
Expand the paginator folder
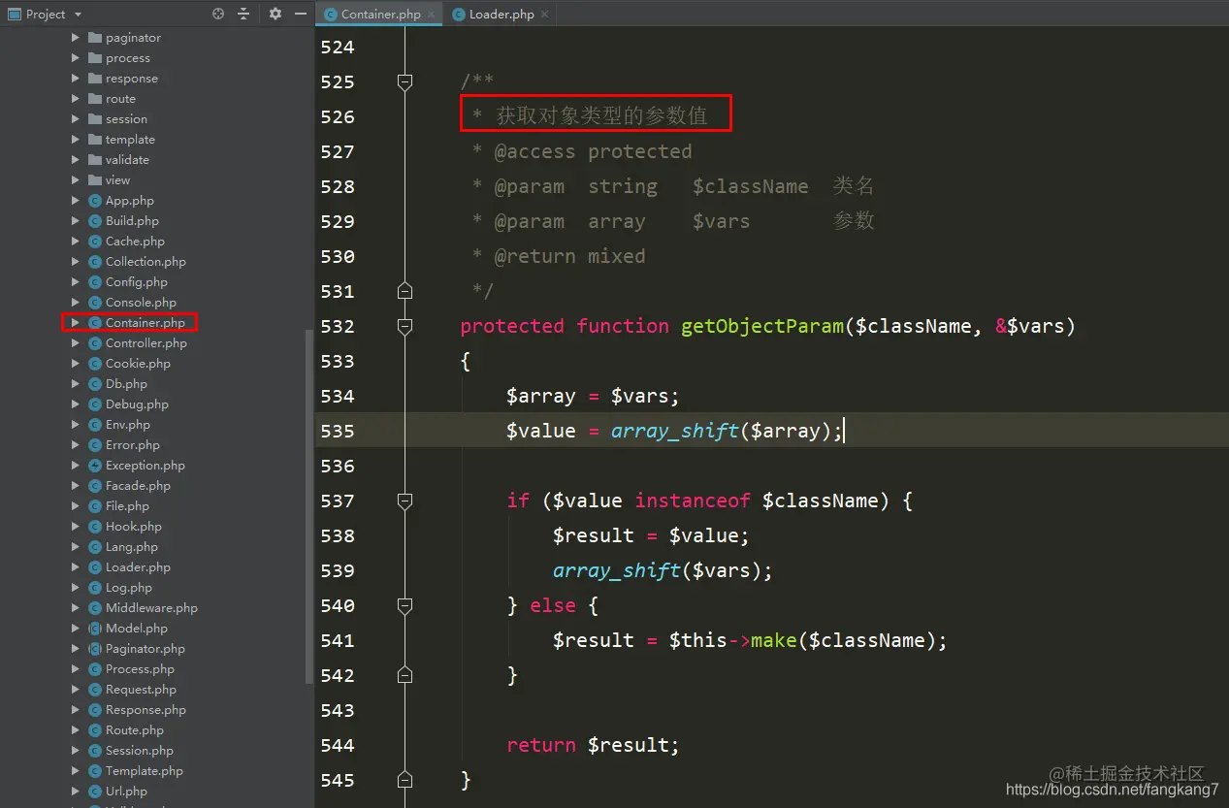click(x=76, y=38)
